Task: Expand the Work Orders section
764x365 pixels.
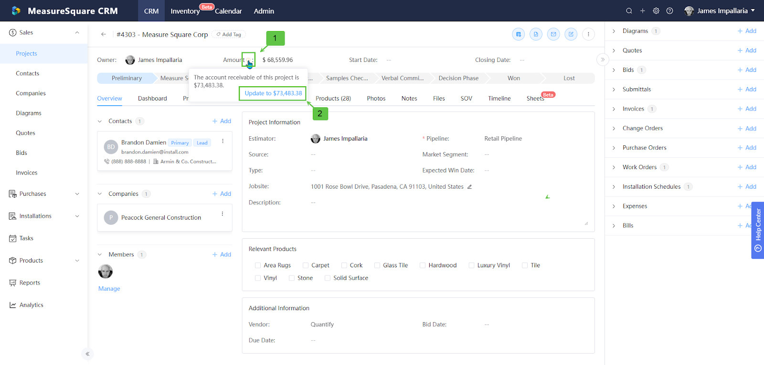Action: click(614, 167)
